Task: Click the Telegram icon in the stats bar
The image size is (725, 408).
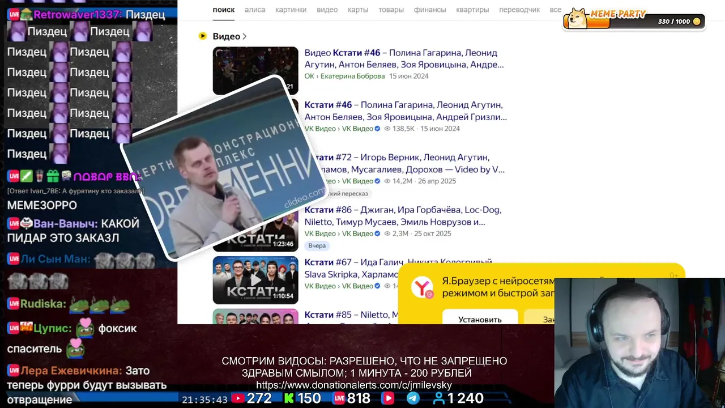Action: click(x=413, y=399)
